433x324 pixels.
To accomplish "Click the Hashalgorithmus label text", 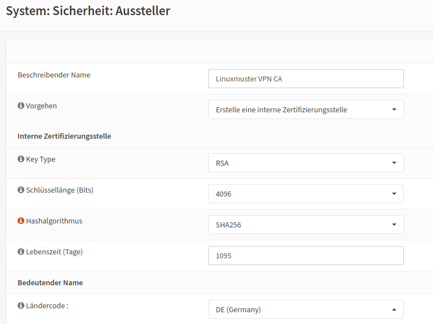I will 54,221.
